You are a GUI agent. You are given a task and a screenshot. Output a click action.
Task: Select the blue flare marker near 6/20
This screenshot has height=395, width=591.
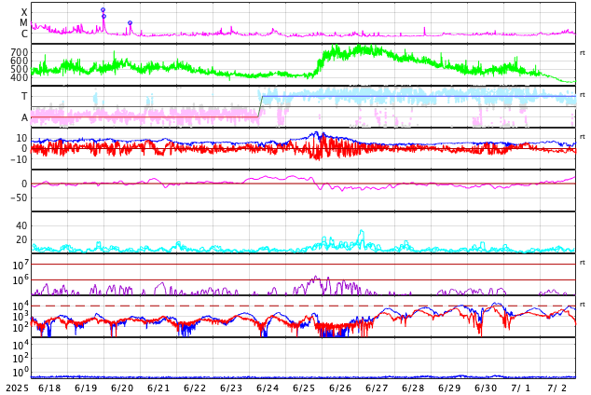pyautogui.click(x=130, y=23)
